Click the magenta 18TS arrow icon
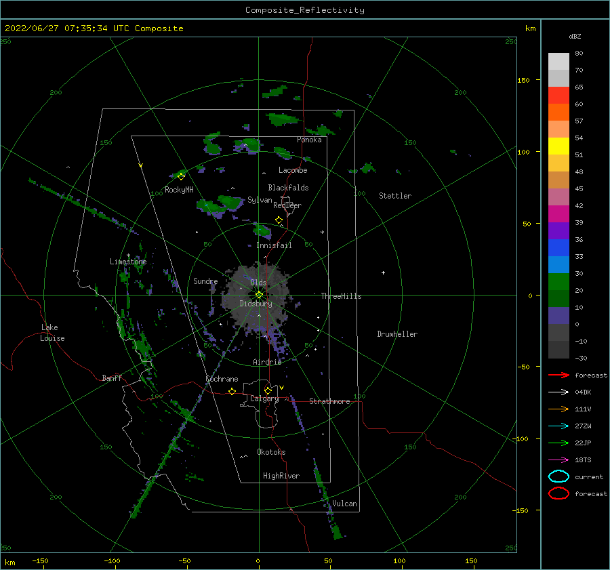Viewport: 610px width, 570px height. pyautogui.click(x=558, y=460)
